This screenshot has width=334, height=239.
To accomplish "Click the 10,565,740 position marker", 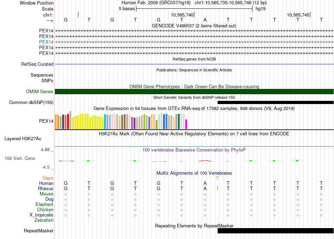I will (182, 15).
